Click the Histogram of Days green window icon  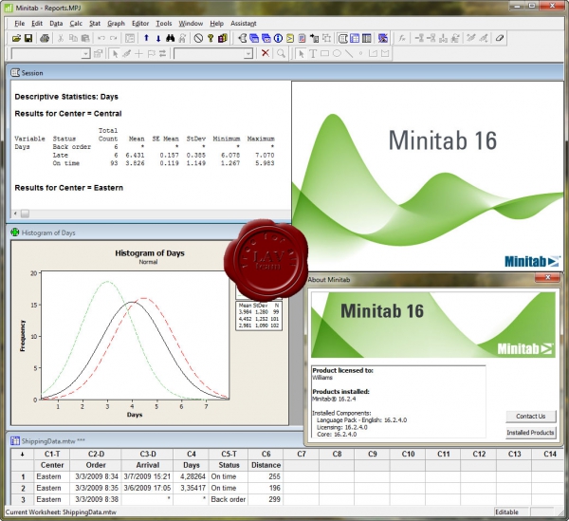pos(15,233)
